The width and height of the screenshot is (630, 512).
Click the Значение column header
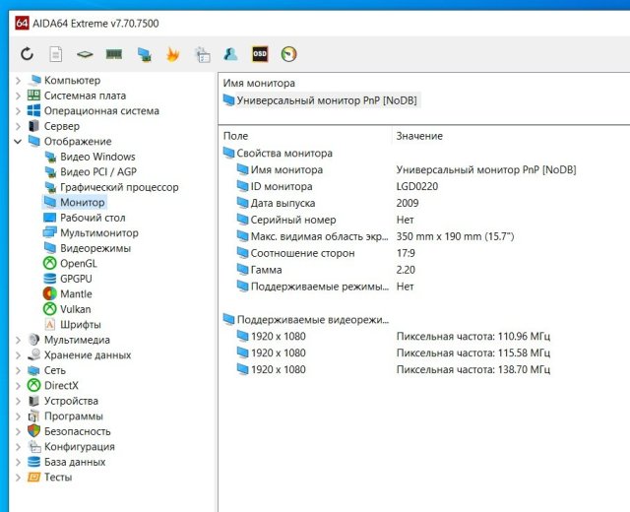tap(419, 136)
